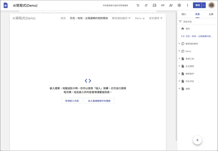This screenshot has height=151, width=218.
Task: Select the code icon of 月亮、地球 page
Action: pos(183,36)
